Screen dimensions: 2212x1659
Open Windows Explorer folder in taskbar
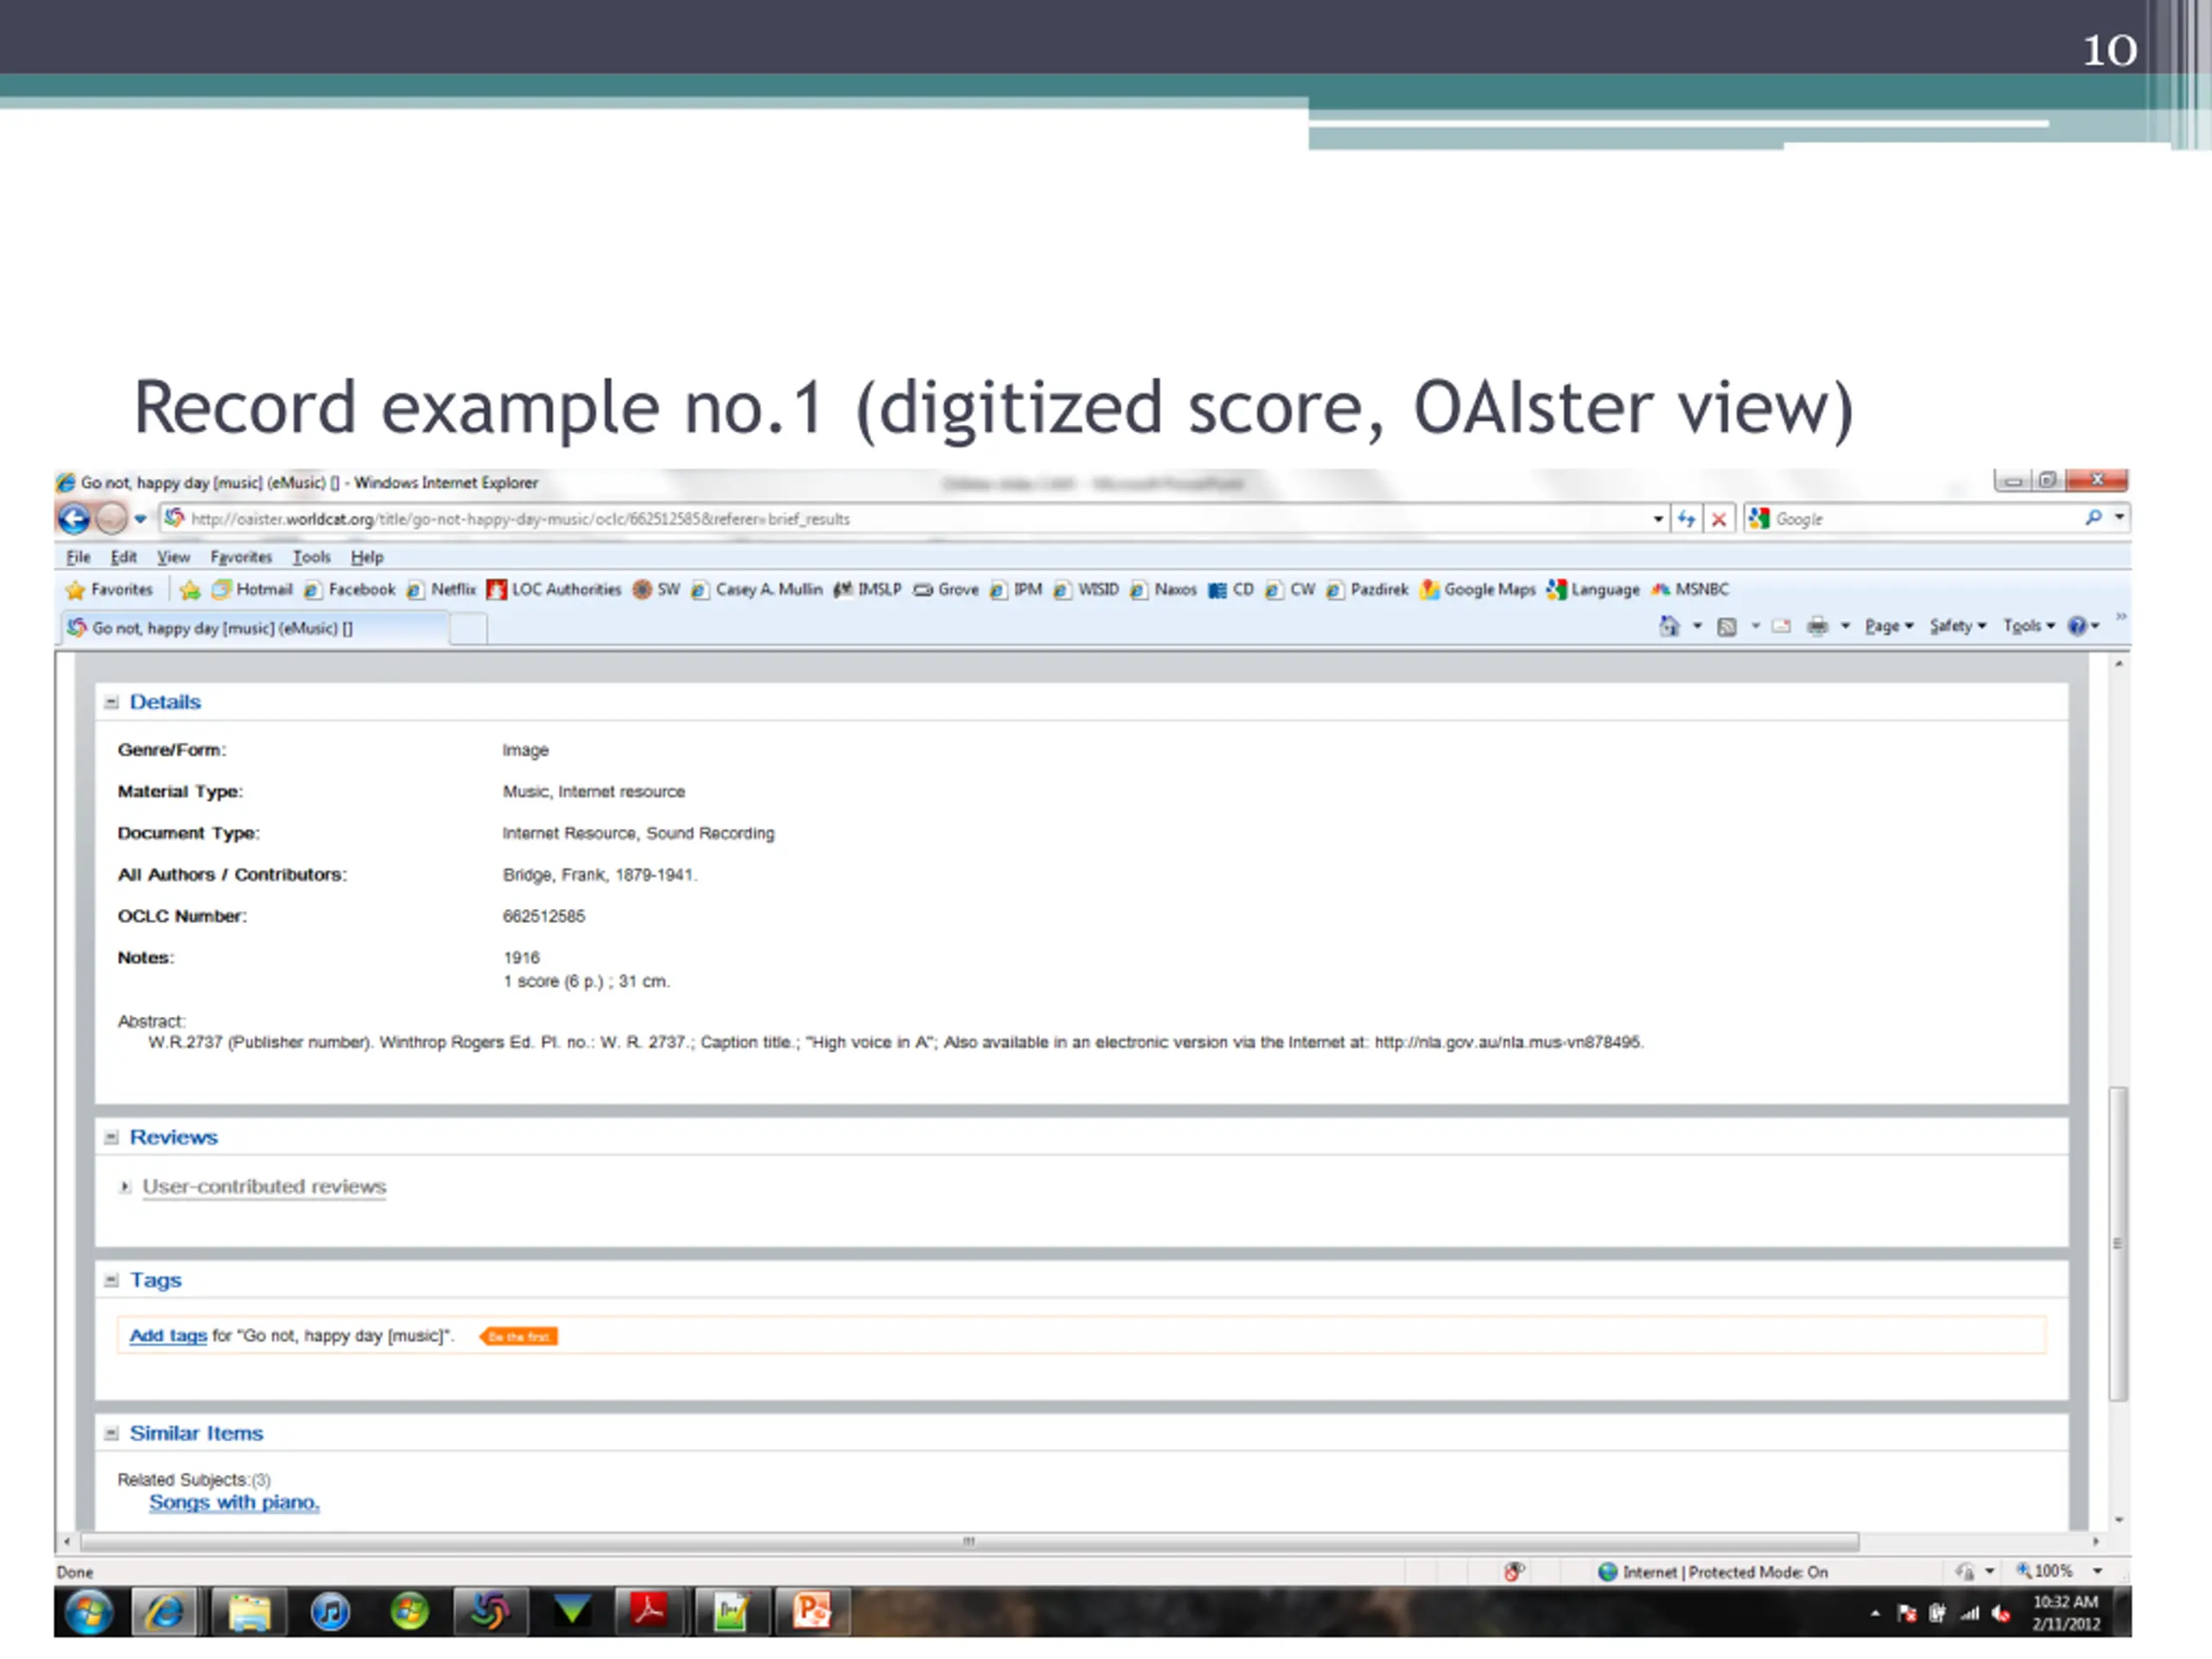click(249, 1612)
